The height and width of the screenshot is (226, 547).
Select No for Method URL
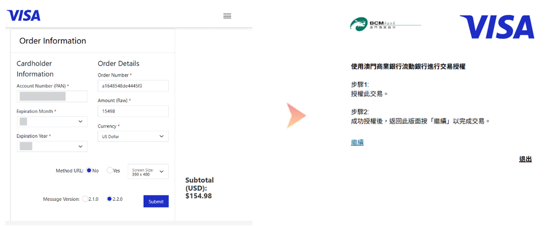(x=89, y=170)
